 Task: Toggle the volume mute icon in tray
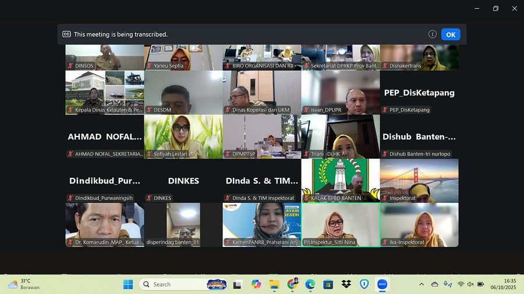point(470,284)
